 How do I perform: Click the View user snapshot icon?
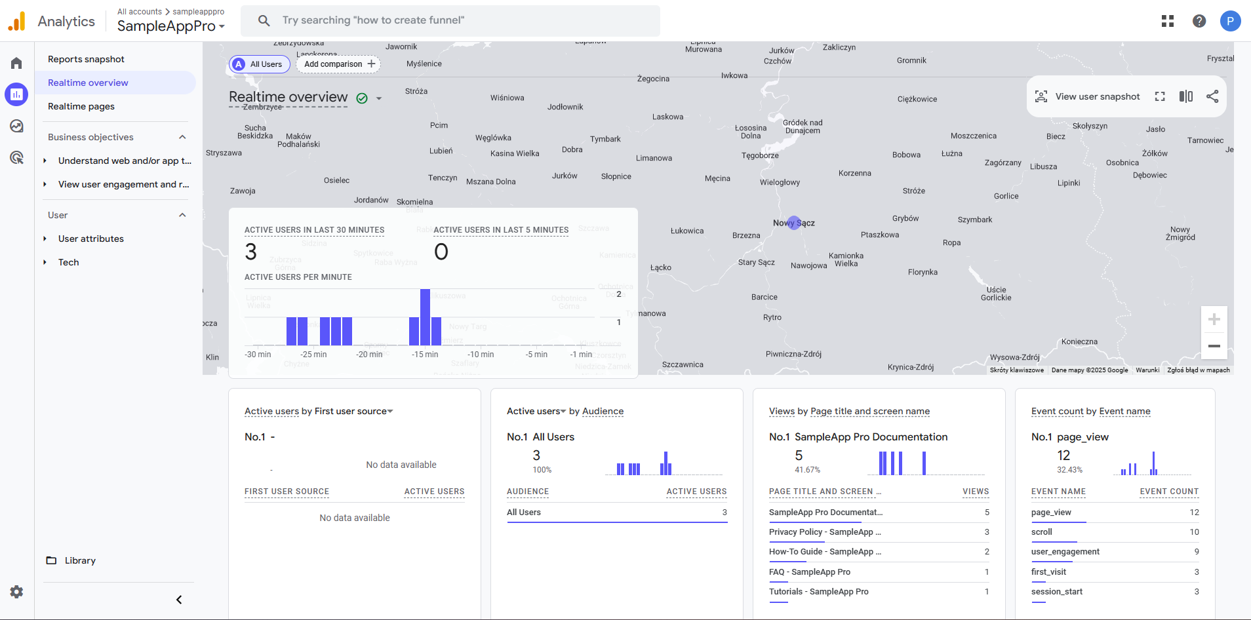(1041, 96)
